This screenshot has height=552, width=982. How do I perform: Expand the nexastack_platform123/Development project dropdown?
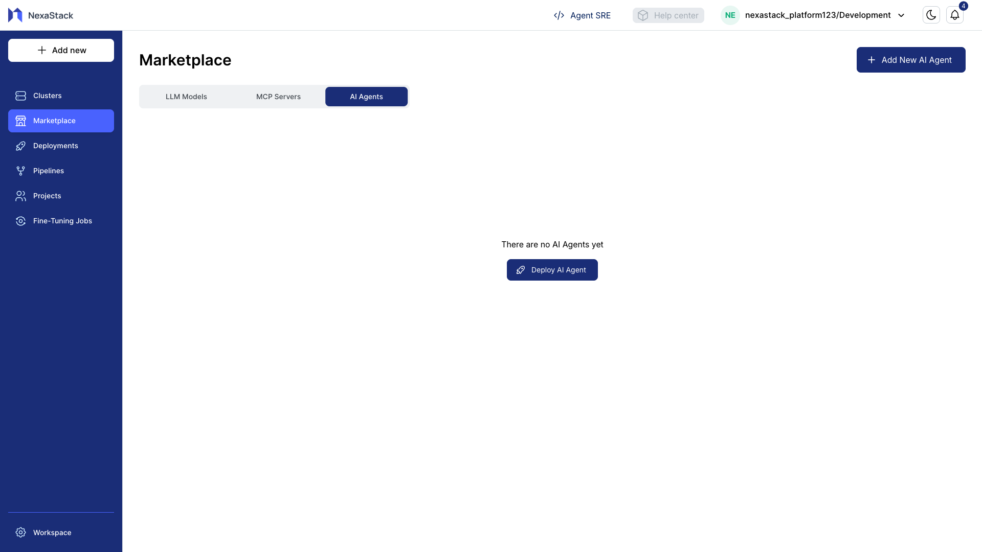[901, 15]
